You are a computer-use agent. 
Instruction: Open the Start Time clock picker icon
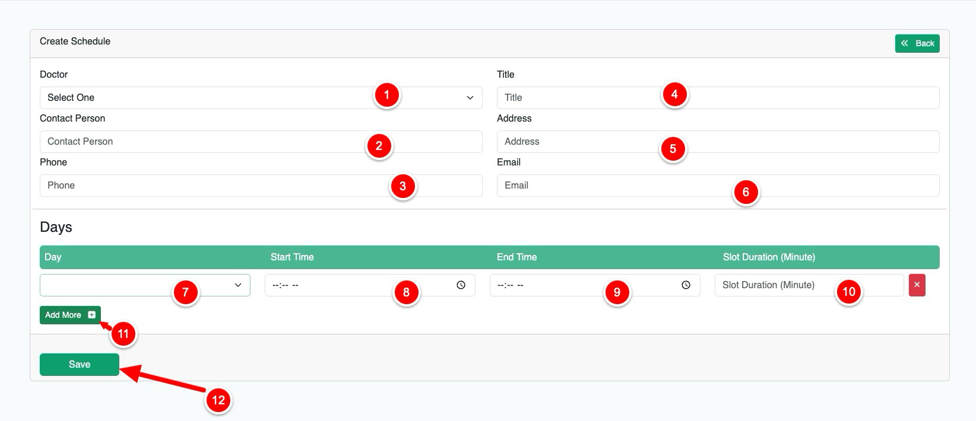(x=461, y=285)
